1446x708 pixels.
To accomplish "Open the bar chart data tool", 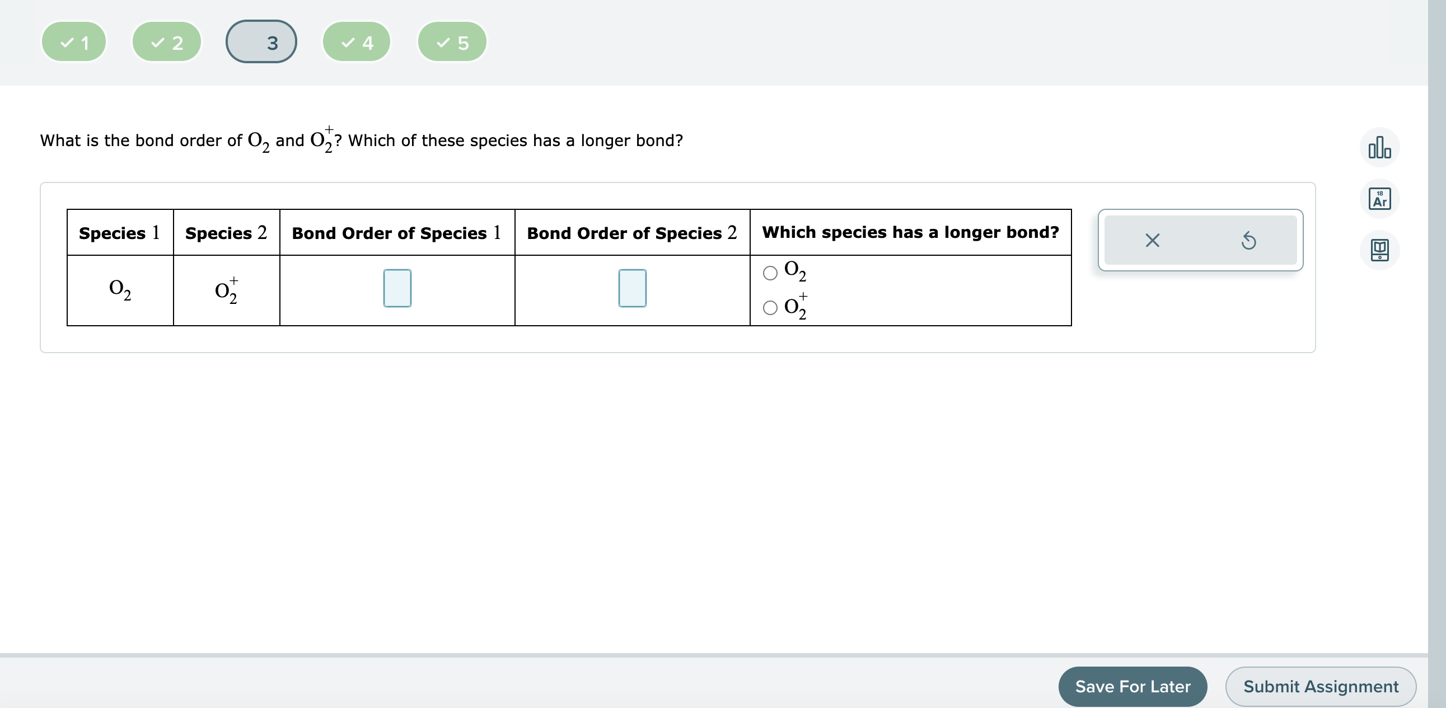I will click(x=1380, y=148).
